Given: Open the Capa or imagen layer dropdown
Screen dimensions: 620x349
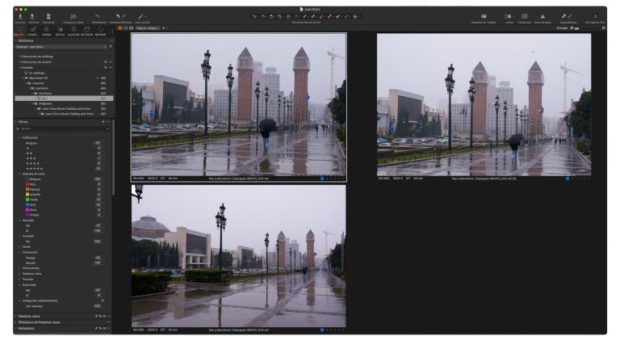Looking at the screenshot, I should (x=148, y=28).
